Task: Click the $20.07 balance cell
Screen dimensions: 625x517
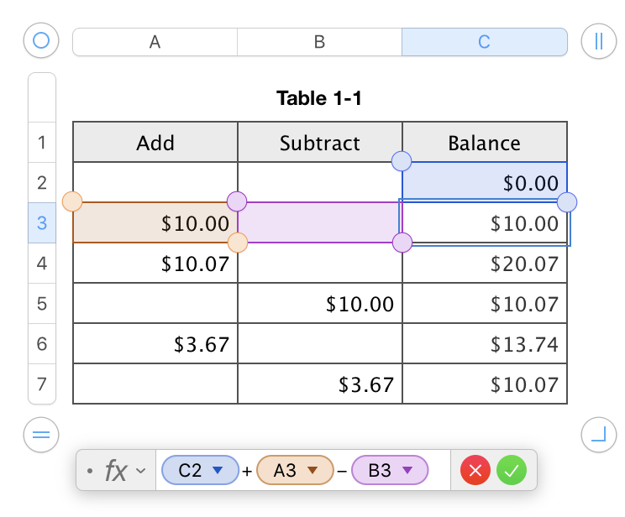Action: [484, 264]
